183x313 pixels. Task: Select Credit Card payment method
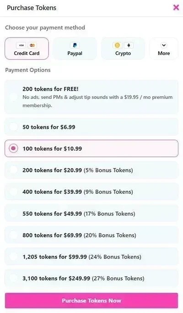coord(27,49)
